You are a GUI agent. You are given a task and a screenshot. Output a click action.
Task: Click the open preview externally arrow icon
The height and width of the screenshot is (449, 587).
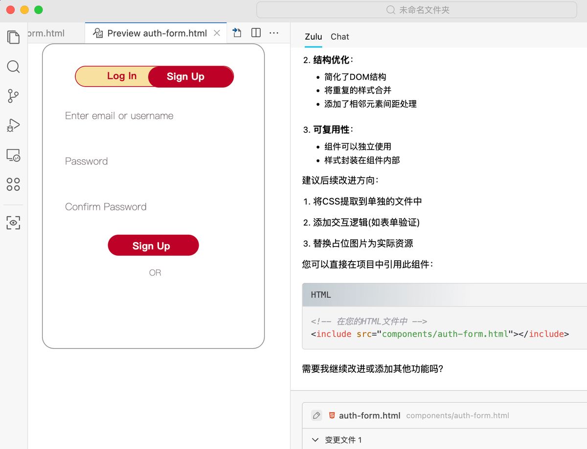click(237, 32)
